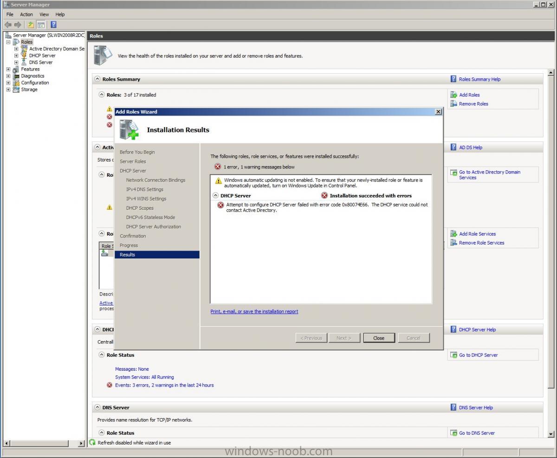The image size is (557, 458).
Task: Click the Add Role Services icon
Action: [453, 234]
